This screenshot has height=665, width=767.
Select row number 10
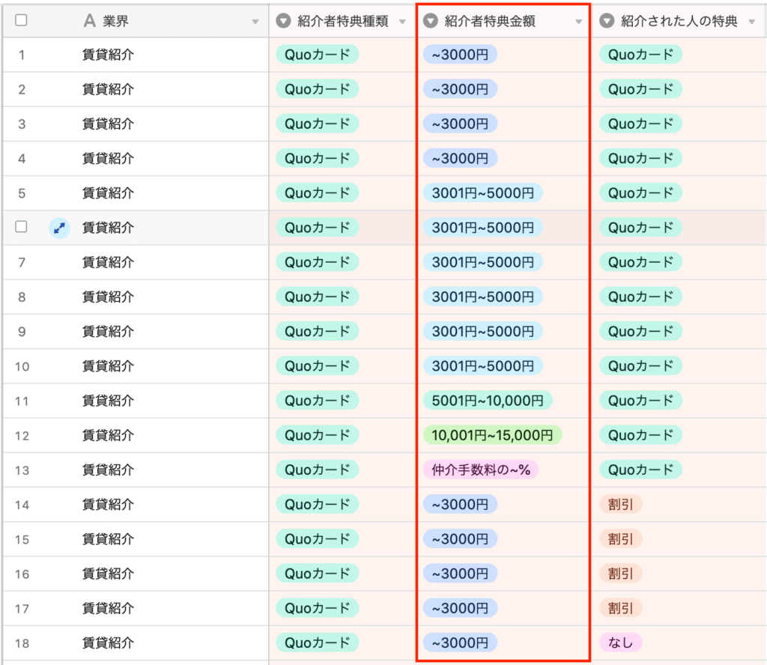click(x=22, y=367)
